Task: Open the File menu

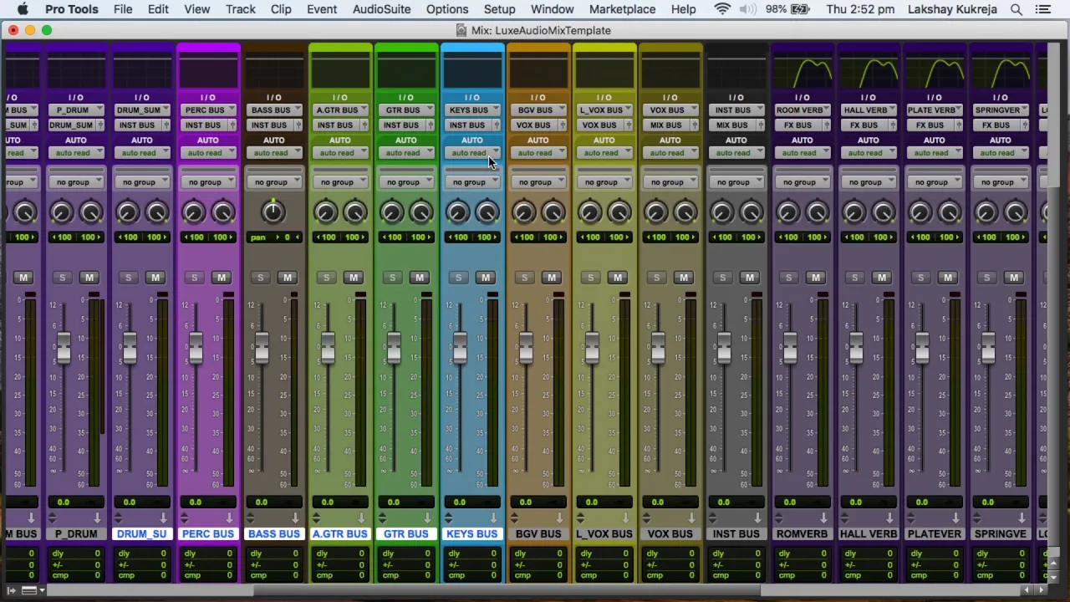Action: tap(123, 9)
